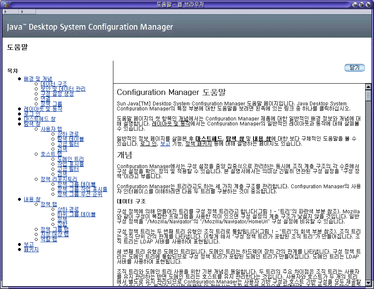Screen dimensions: 374x289
Task: Open 검색 under 사용자 탭
Action: click(62, 149)
